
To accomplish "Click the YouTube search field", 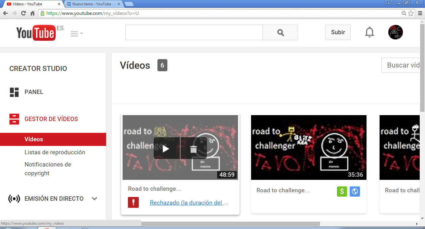I will tap(194, 32).
